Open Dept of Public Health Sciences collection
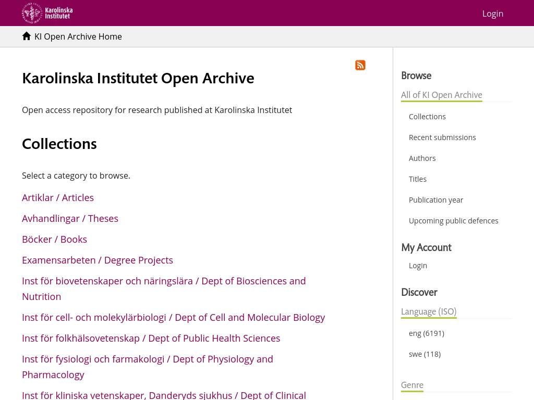Image resolution: width=534 pixels, height=400 pixels. (x=151, y=339)
